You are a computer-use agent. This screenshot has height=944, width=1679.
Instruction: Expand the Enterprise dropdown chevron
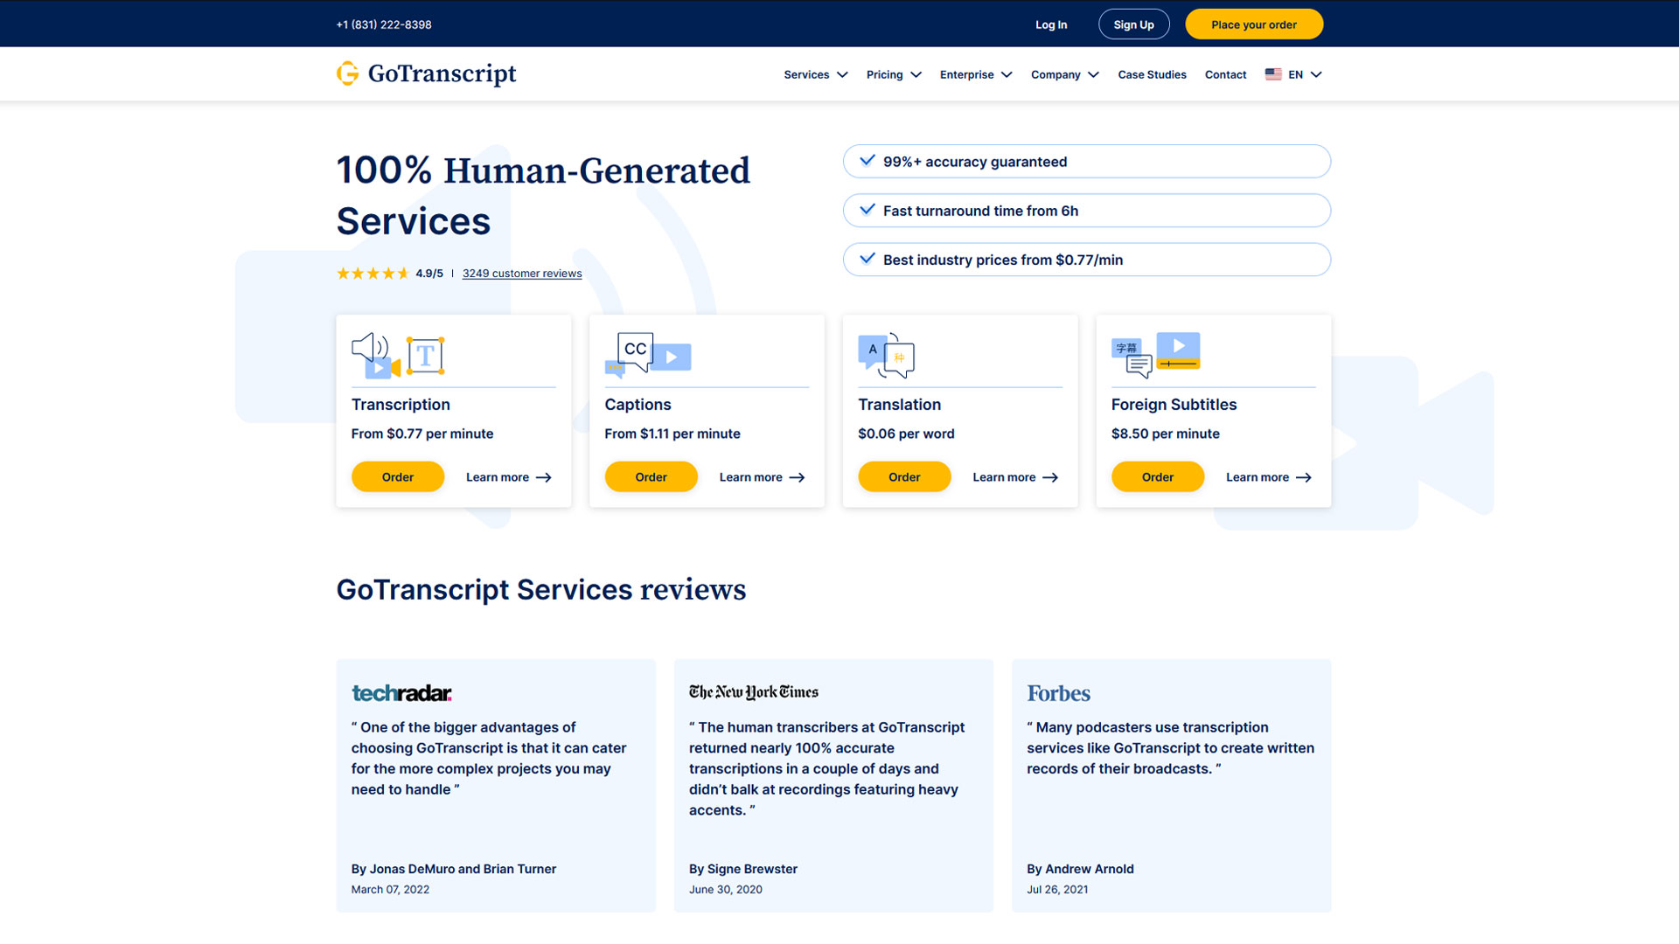tap(1007, 75)
